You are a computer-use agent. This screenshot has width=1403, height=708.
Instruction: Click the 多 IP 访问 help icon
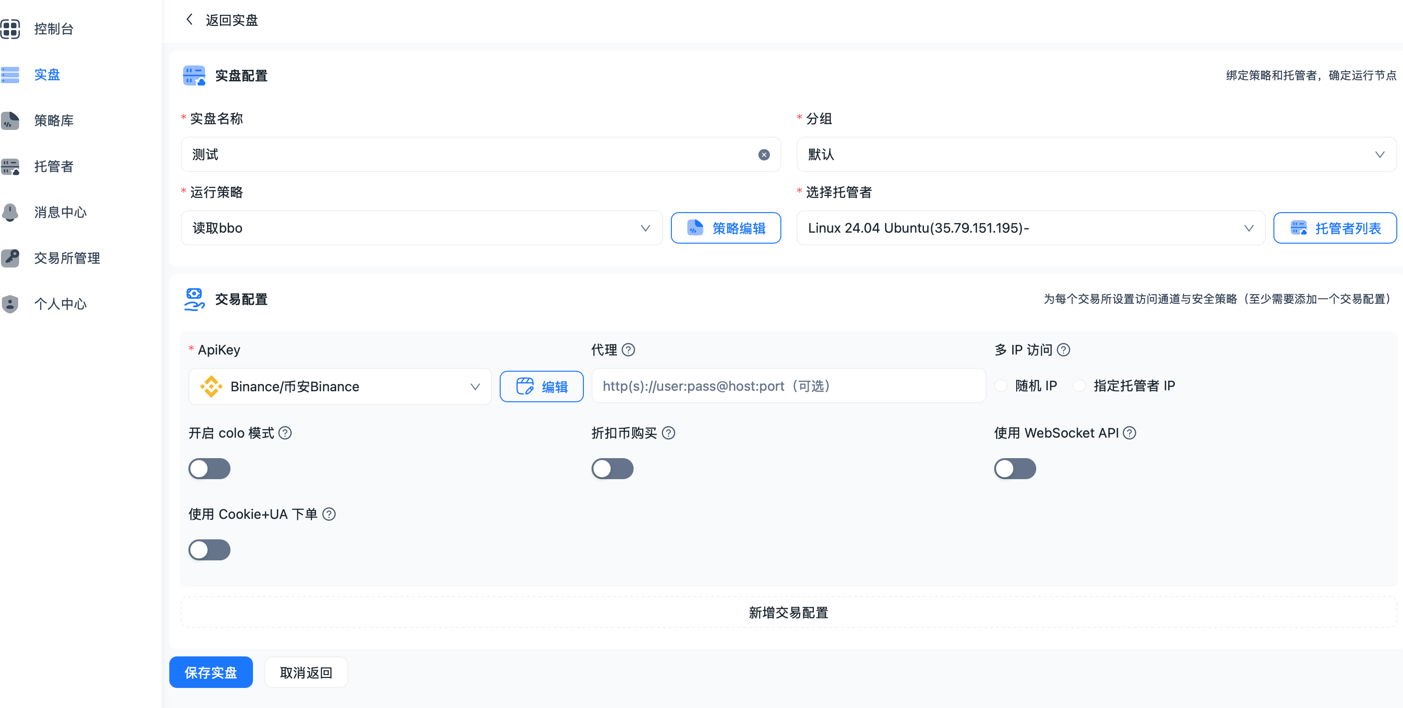coord(1064,350)
